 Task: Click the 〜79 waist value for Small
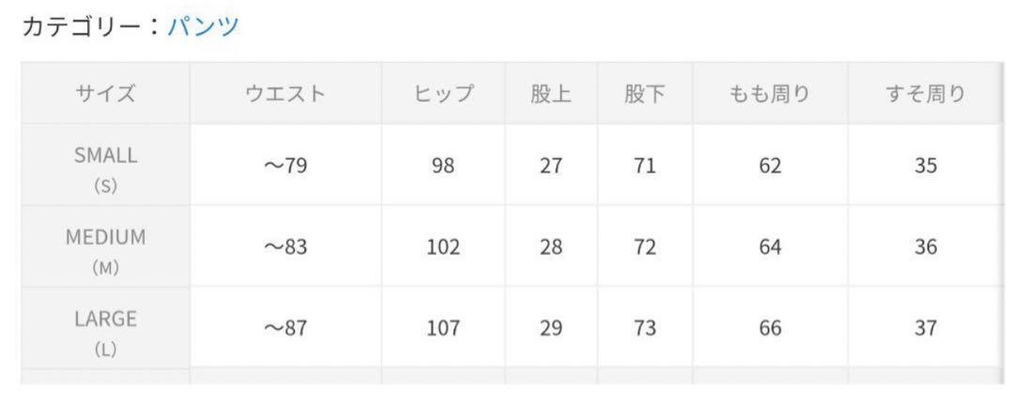[285, 165]
